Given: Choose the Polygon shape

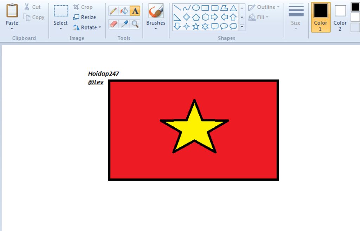Looking at the screenshot, I should (x=224, y=8).
